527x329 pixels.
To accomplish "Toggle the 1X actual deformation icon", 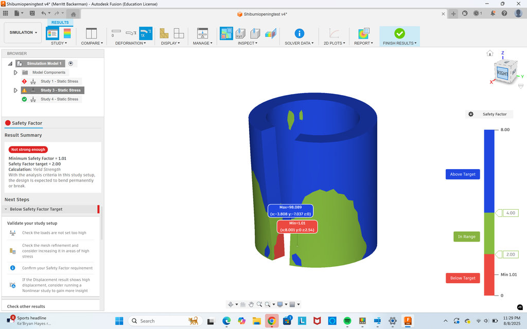I will pyautogui.click(x=146, y=33).
